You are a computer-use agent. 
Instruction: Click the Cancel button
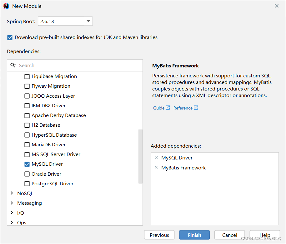(x=229, y=235)
